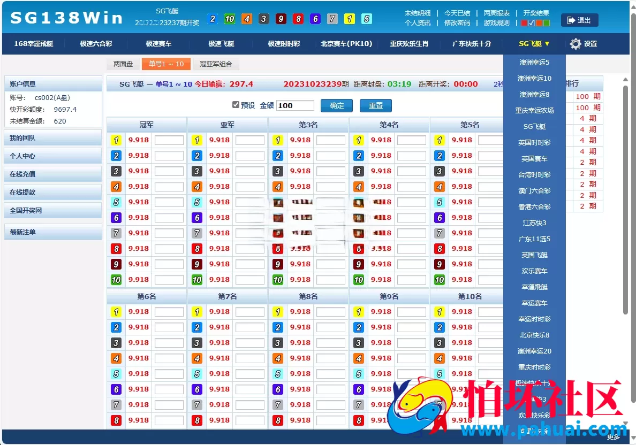The image size is (636, 445).
Task: Click the 金额 amount input field
Action: (296, 105)
